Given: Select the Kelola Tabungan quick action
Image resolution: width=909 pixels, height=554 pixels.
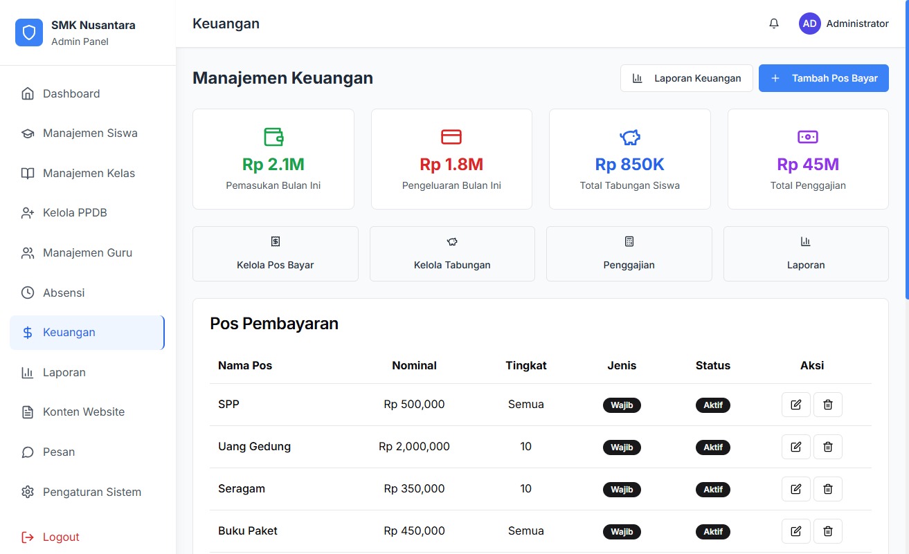Looking at the screenshot, I should (452, 254).
